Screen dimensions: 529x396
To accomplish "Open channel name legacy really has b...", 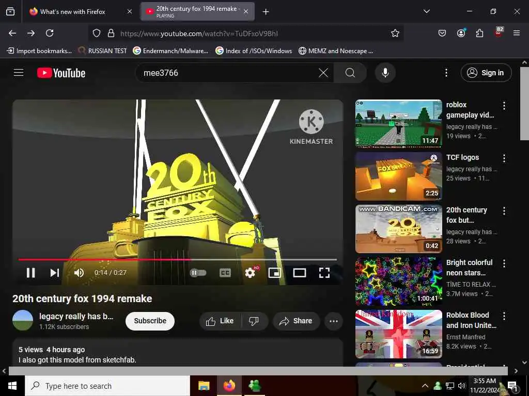I will click(76, 317).
